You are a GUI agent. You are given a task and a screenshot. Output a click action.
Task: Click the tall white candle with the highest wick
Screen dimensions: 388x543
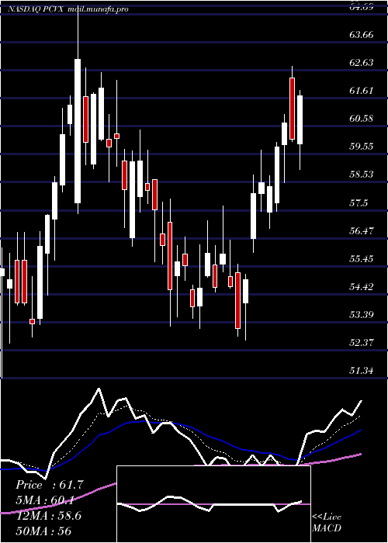(x=78, y=131)
